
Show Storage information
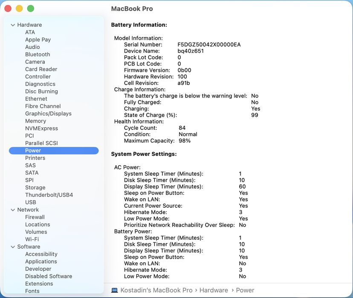[35, 188]
